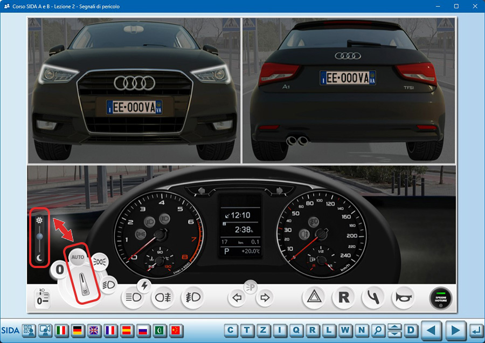
Task: Set light switch to AUTO position
Action: click(77, 257)
